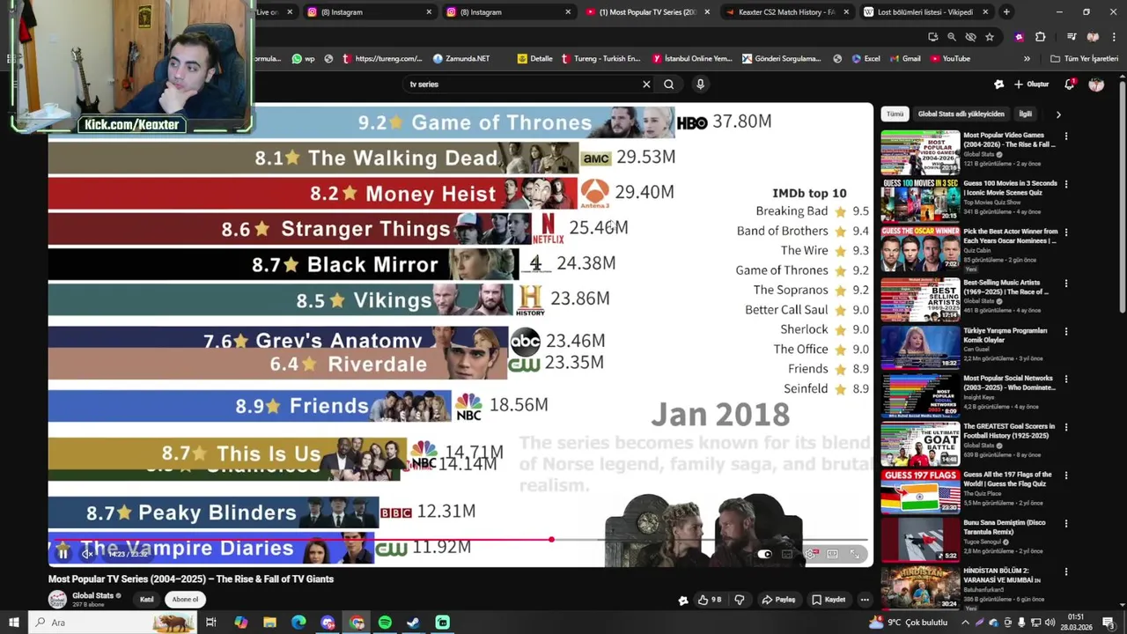Open options for 'Most Popular Social Networks' video
The image size is (1127, 634).
(1066, 380)
